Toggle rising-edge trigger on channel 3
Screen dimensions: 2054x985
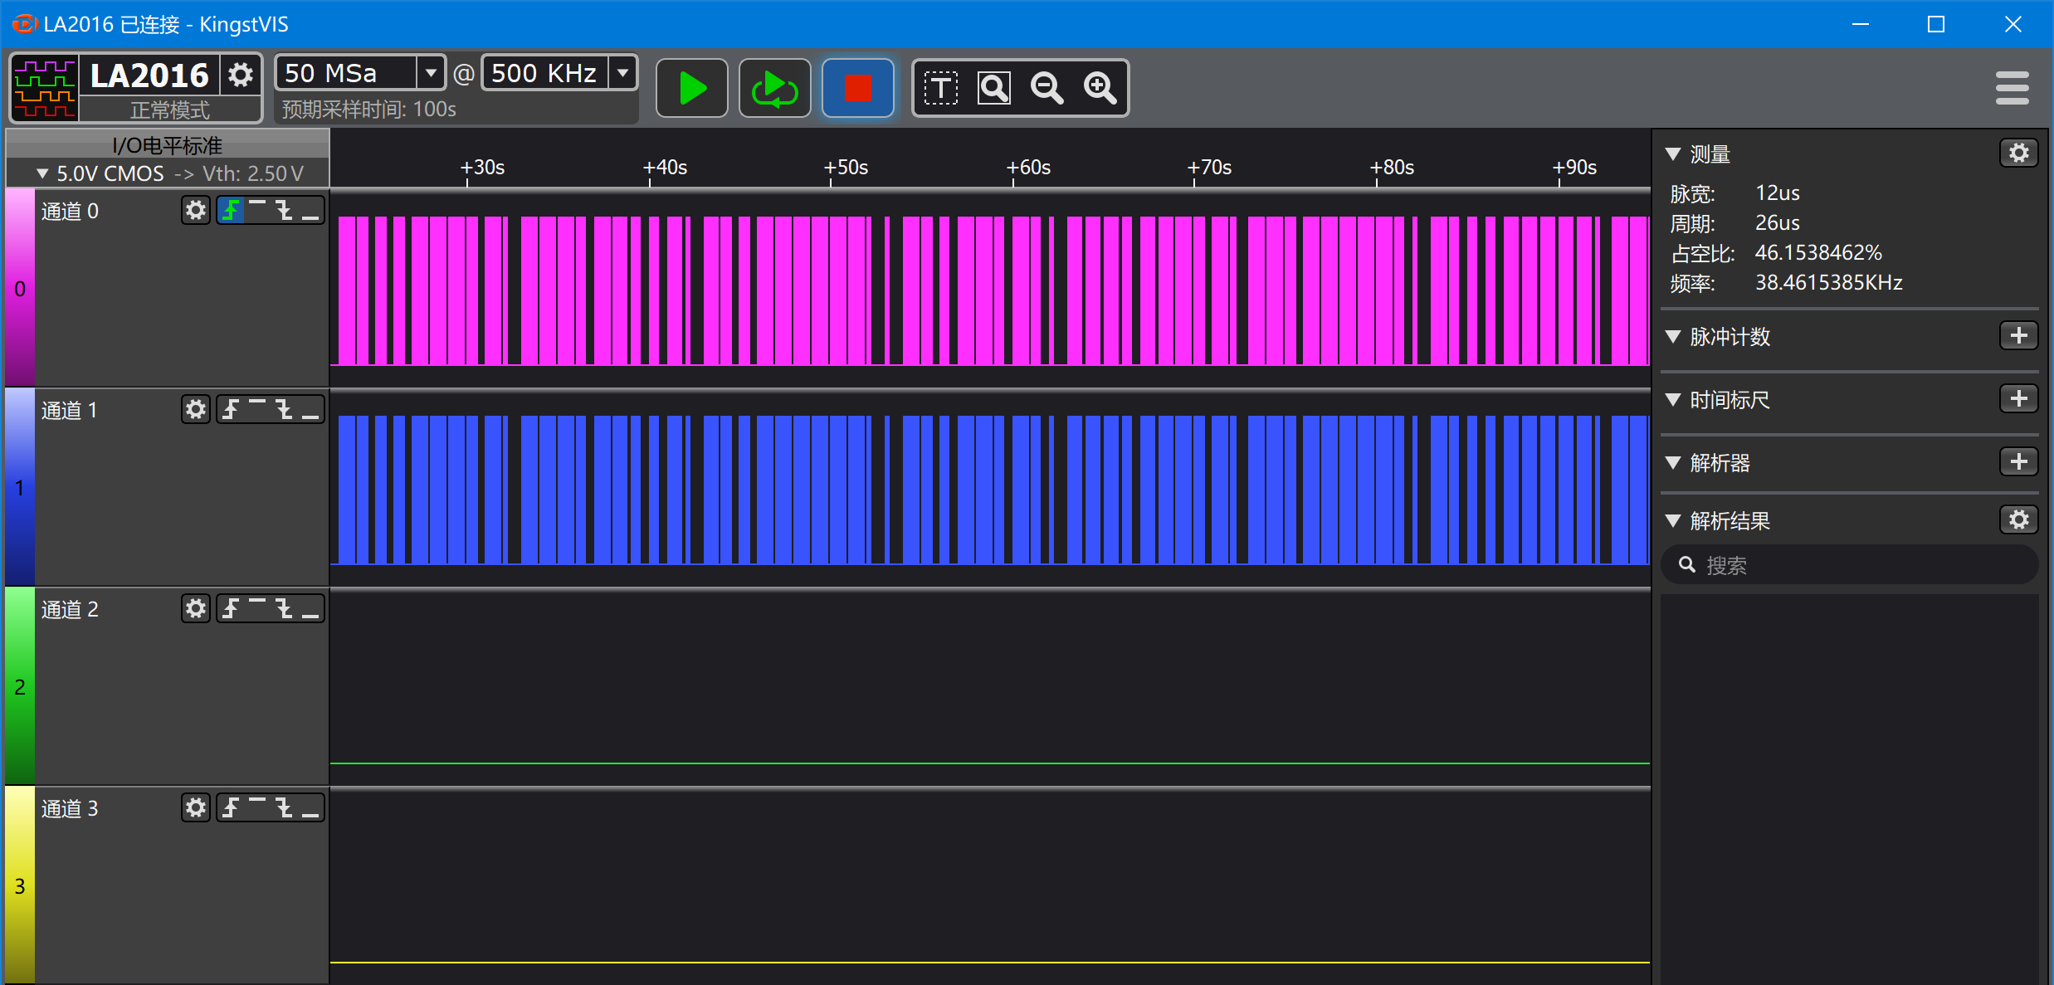(x=231, y=807)
